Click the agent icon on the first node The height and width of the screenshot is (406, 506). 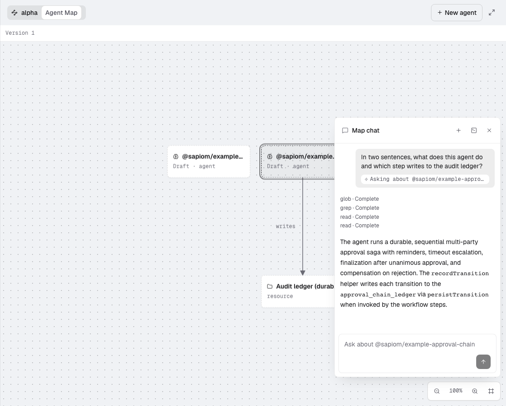(176, 157)
